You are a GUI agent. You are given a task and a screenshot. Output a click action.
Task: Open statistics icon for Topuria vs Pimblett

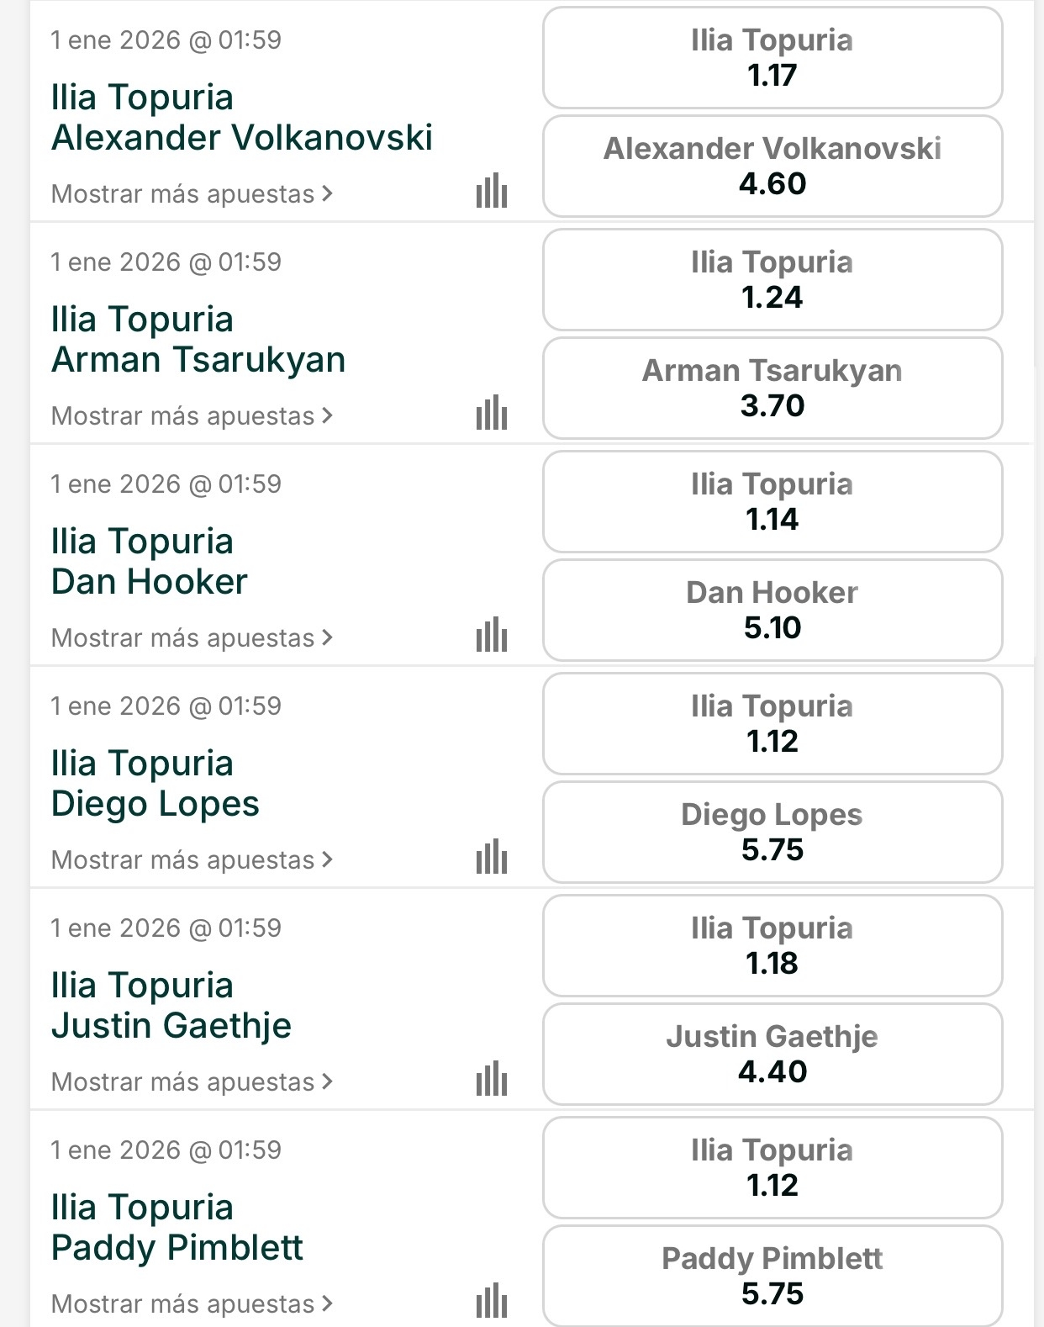pos(492,1301)
